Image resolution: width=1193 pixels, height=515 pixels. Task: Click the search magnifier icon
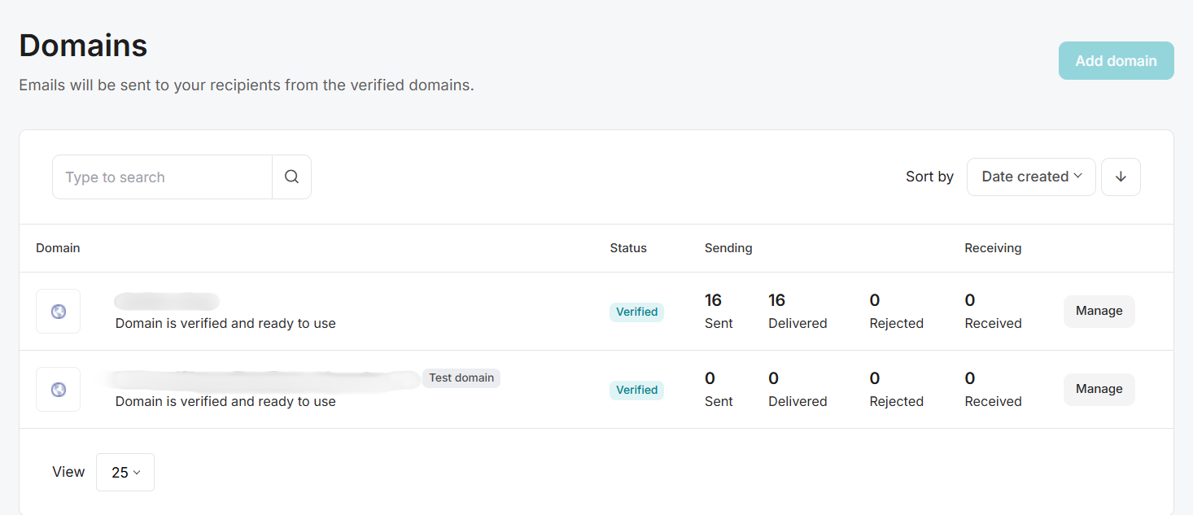pyautogui.click(x=291, y=177)
